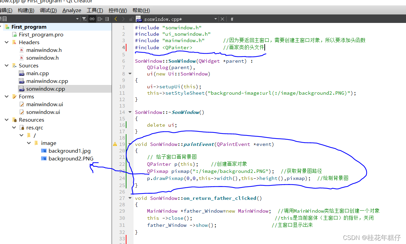Toggle synchronize with editor link icon
406x244 pixels.
(92, 19)
